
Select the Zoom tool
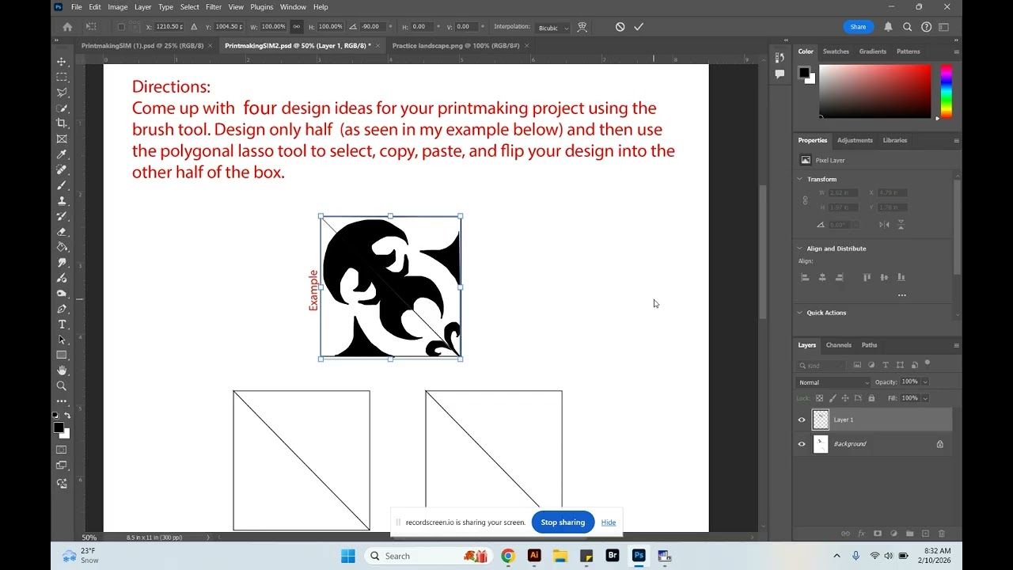tap(62, 386)
